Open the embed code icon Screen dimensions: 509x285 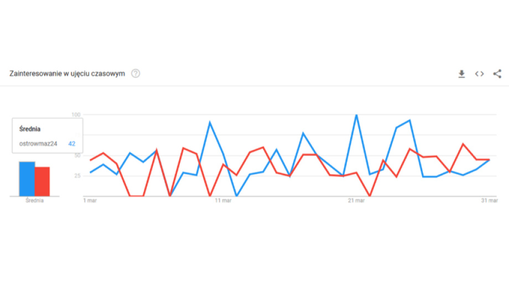coord(479,74)
